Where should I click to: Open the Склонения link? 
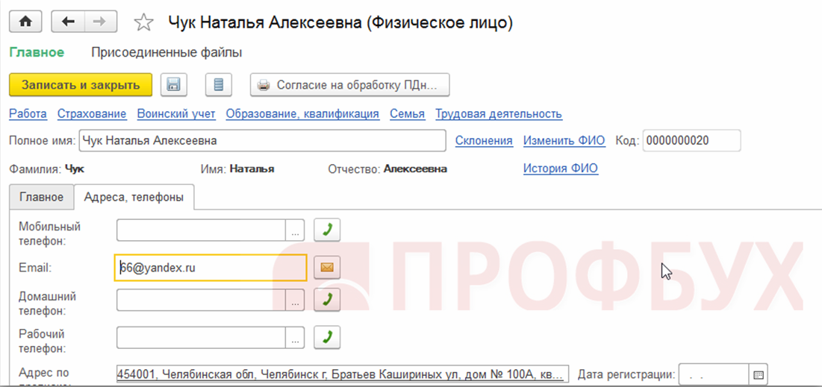point(484,140)
